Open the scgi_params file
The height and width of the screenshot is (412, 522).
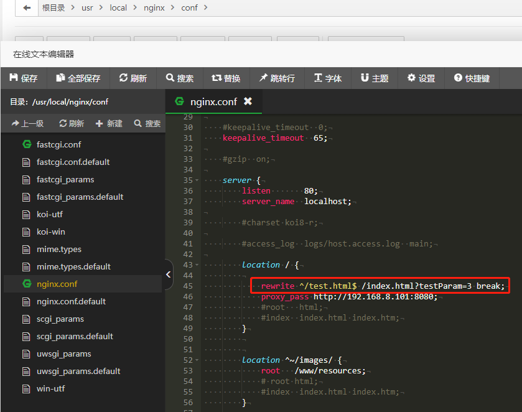[83, 319]
